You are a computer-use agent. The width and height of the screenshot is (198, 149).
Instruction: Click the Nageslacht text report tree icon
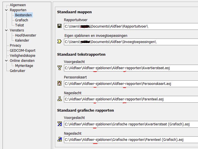click(59, 99)
